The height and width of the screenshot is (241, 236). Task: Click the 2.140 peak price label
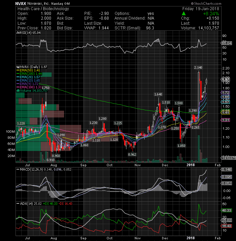tap(198, 67)
